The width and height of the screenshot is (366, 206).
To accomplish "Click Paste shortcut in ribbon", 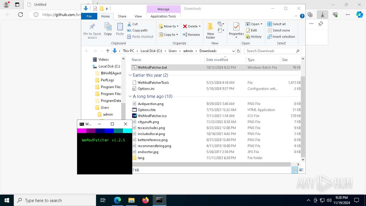I will (x=140, y=37).
